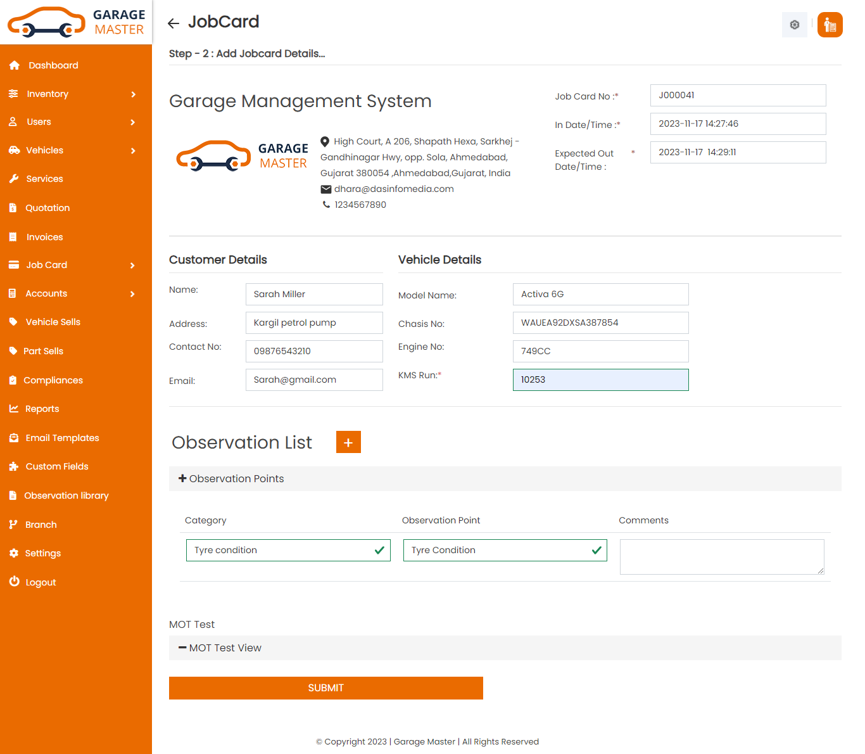Open the Observation Point Tyre Condition dropdown
865x754 pixels.
(x=505, y=550)
